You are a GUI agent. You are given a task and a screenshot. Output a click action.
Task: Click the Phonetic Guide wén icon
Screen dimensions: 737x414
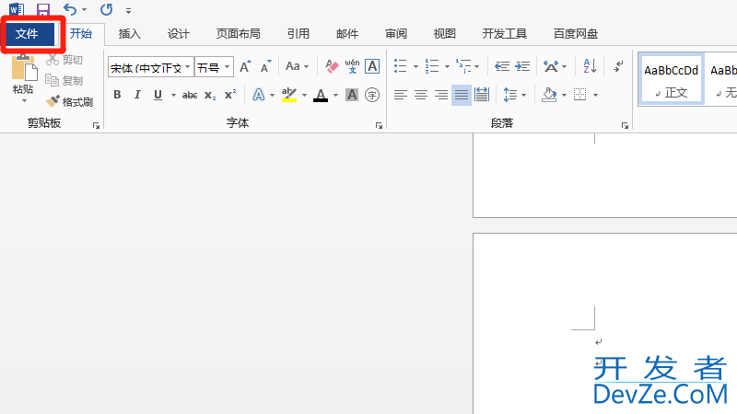352,66
